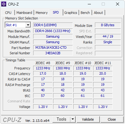The height and width of the screenshot is (124, 125).
Task: Close the window with the X icon
Action: [118, 4]
